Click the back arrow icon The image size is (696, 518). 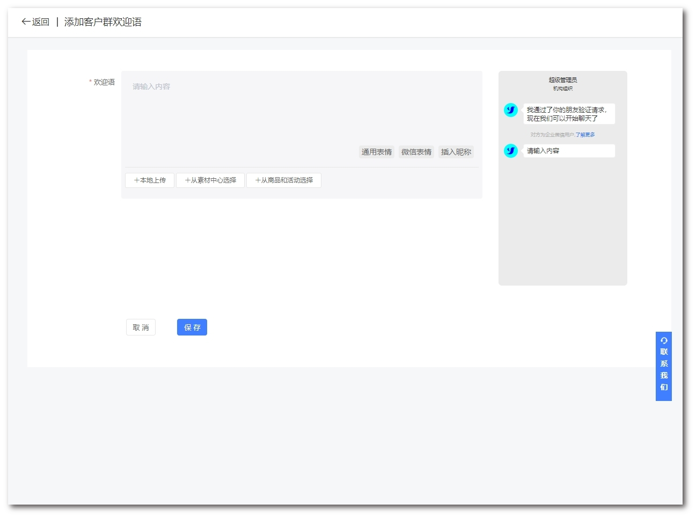point(26,22)
